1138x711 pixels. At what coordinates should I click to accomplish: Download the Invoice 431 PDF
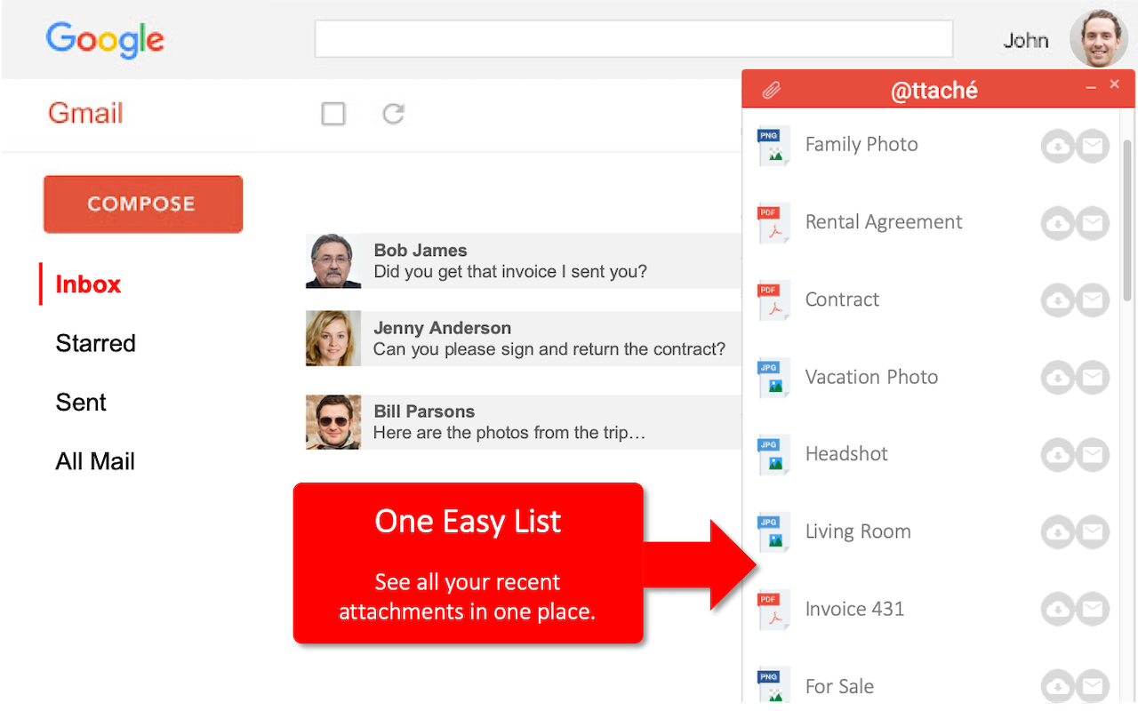click(1057, 609)
